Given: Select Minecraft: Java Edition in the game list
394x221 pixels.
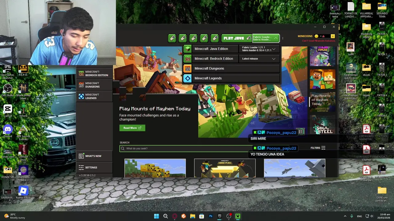Looking at the screenshot, I should coord(211,49).
